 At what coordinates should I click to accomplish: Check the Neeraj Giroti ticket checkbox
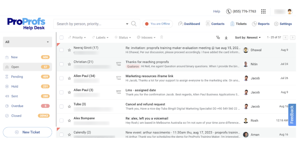click(61, 50)
